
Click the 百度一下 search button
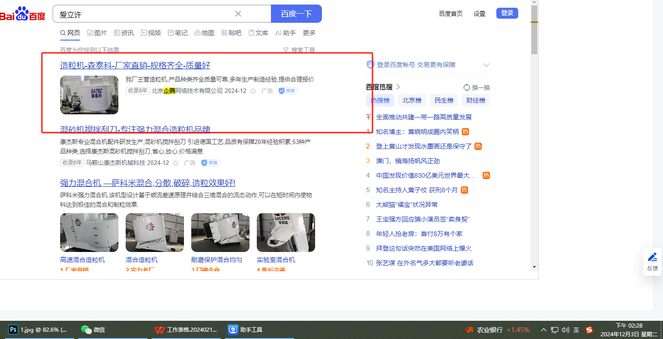click(296, 14)
